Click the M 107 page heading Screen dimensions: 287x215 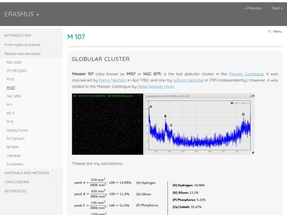tap(76, 37)
